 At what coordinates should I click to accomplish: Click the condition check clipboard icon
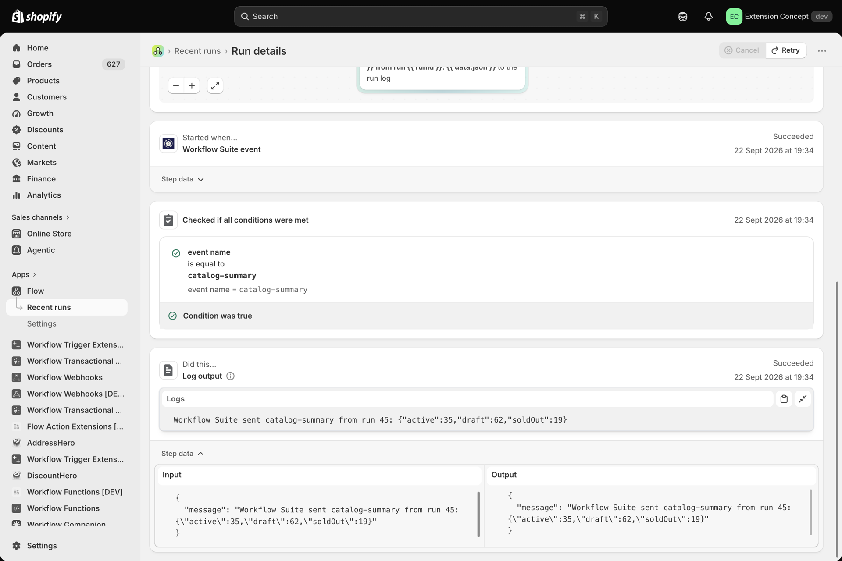(x=168, y=220)
